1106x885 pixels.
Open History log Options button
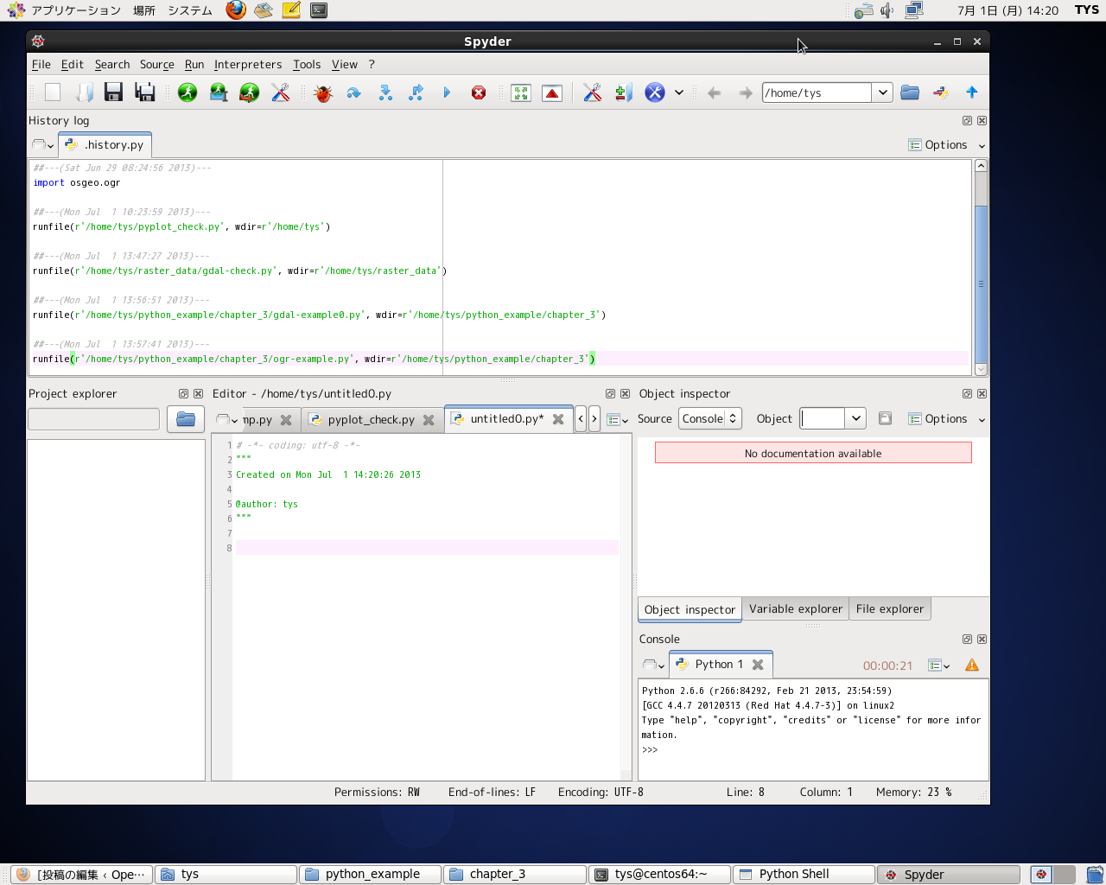tap(945, 145)
